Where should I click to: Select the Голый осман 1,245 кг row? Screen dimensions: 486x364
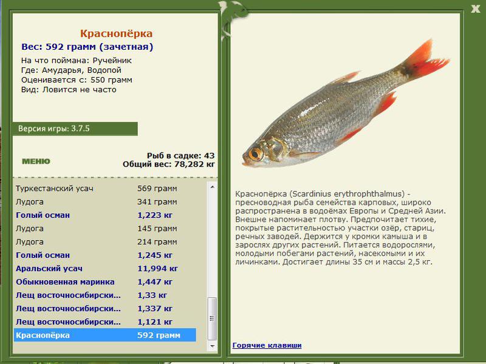pyautogui.click(x=104, y=255)
